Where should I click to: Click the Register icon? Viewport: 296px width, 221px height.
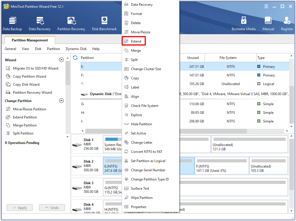click(x=287, y=24)
